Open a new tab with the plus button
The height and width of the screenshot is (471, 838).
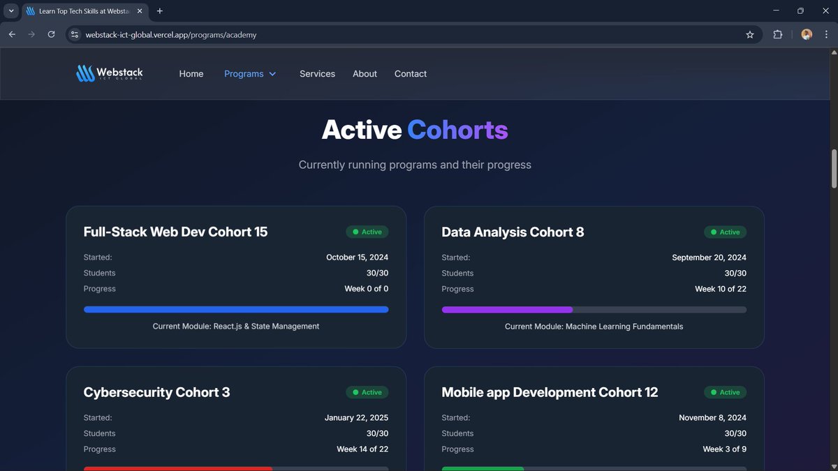click(x=160, y=11)
